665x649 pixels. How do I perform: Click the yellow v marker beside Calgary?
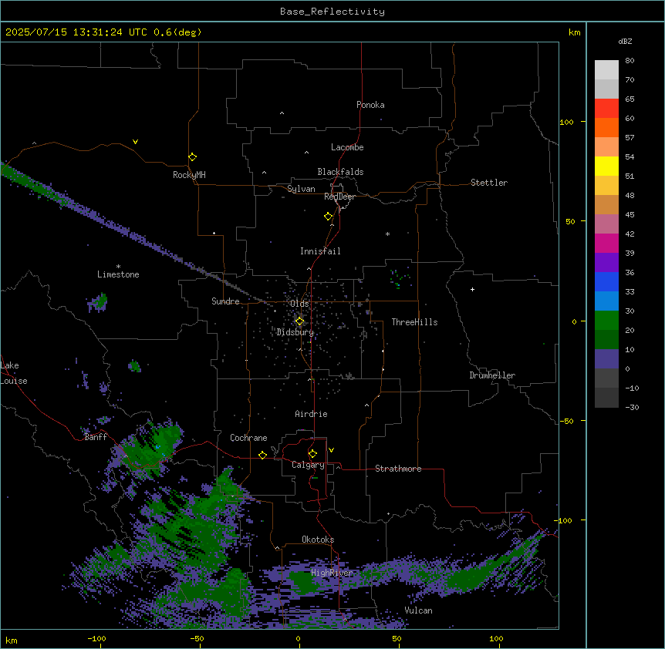pyautogui.click(x=331, y=450)
